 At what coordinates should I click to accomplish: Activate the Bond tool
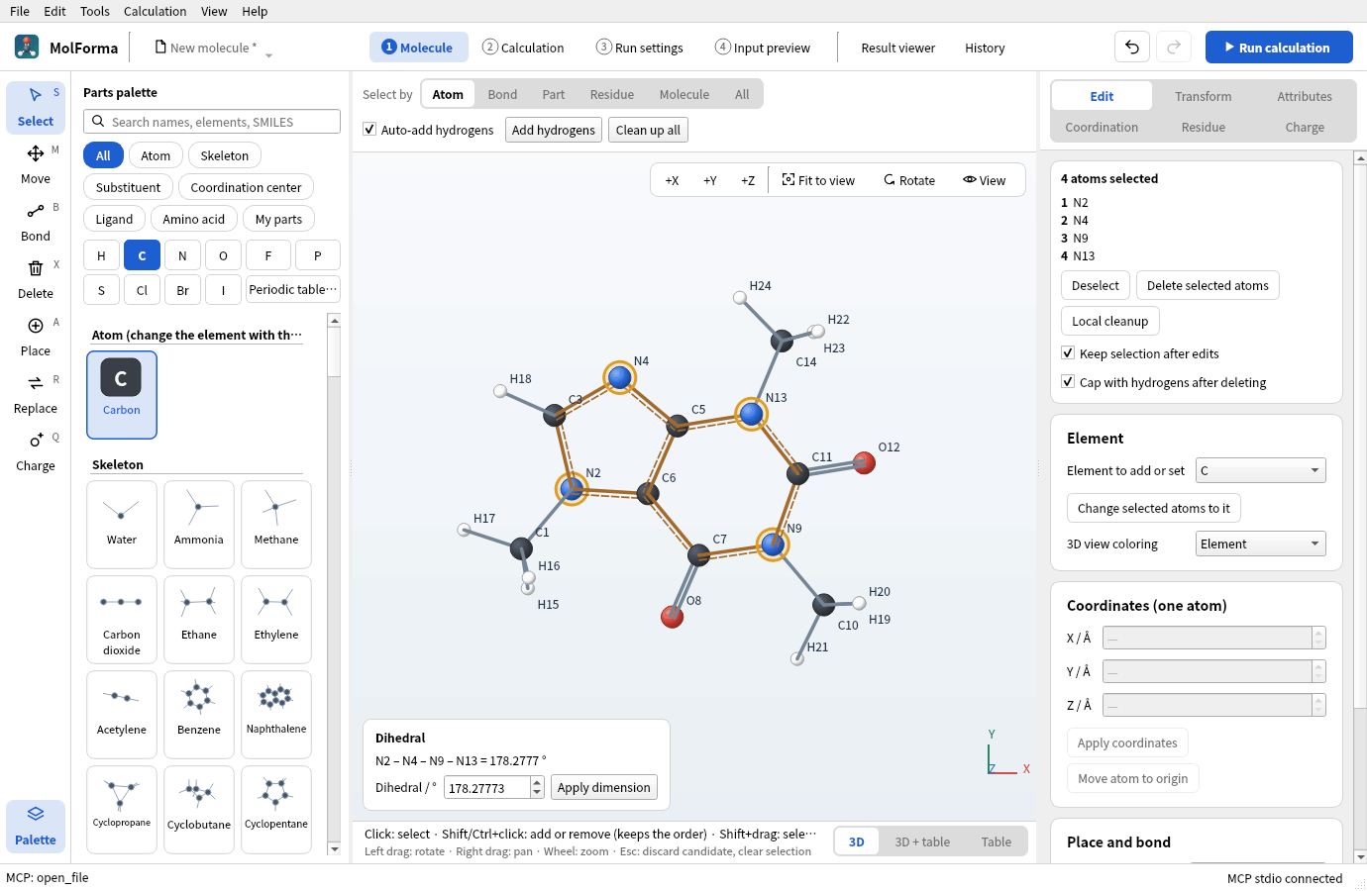click(x=36, y=222)
